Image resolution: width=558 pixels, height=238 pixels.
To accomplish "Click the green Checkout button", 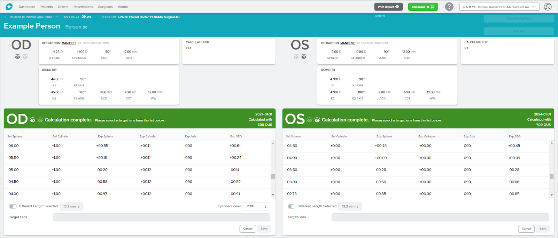I will click(x=423, y=7).
